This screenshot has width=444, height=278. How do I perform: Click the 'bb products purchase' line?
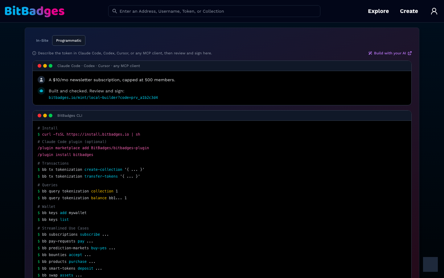(67, 262)
